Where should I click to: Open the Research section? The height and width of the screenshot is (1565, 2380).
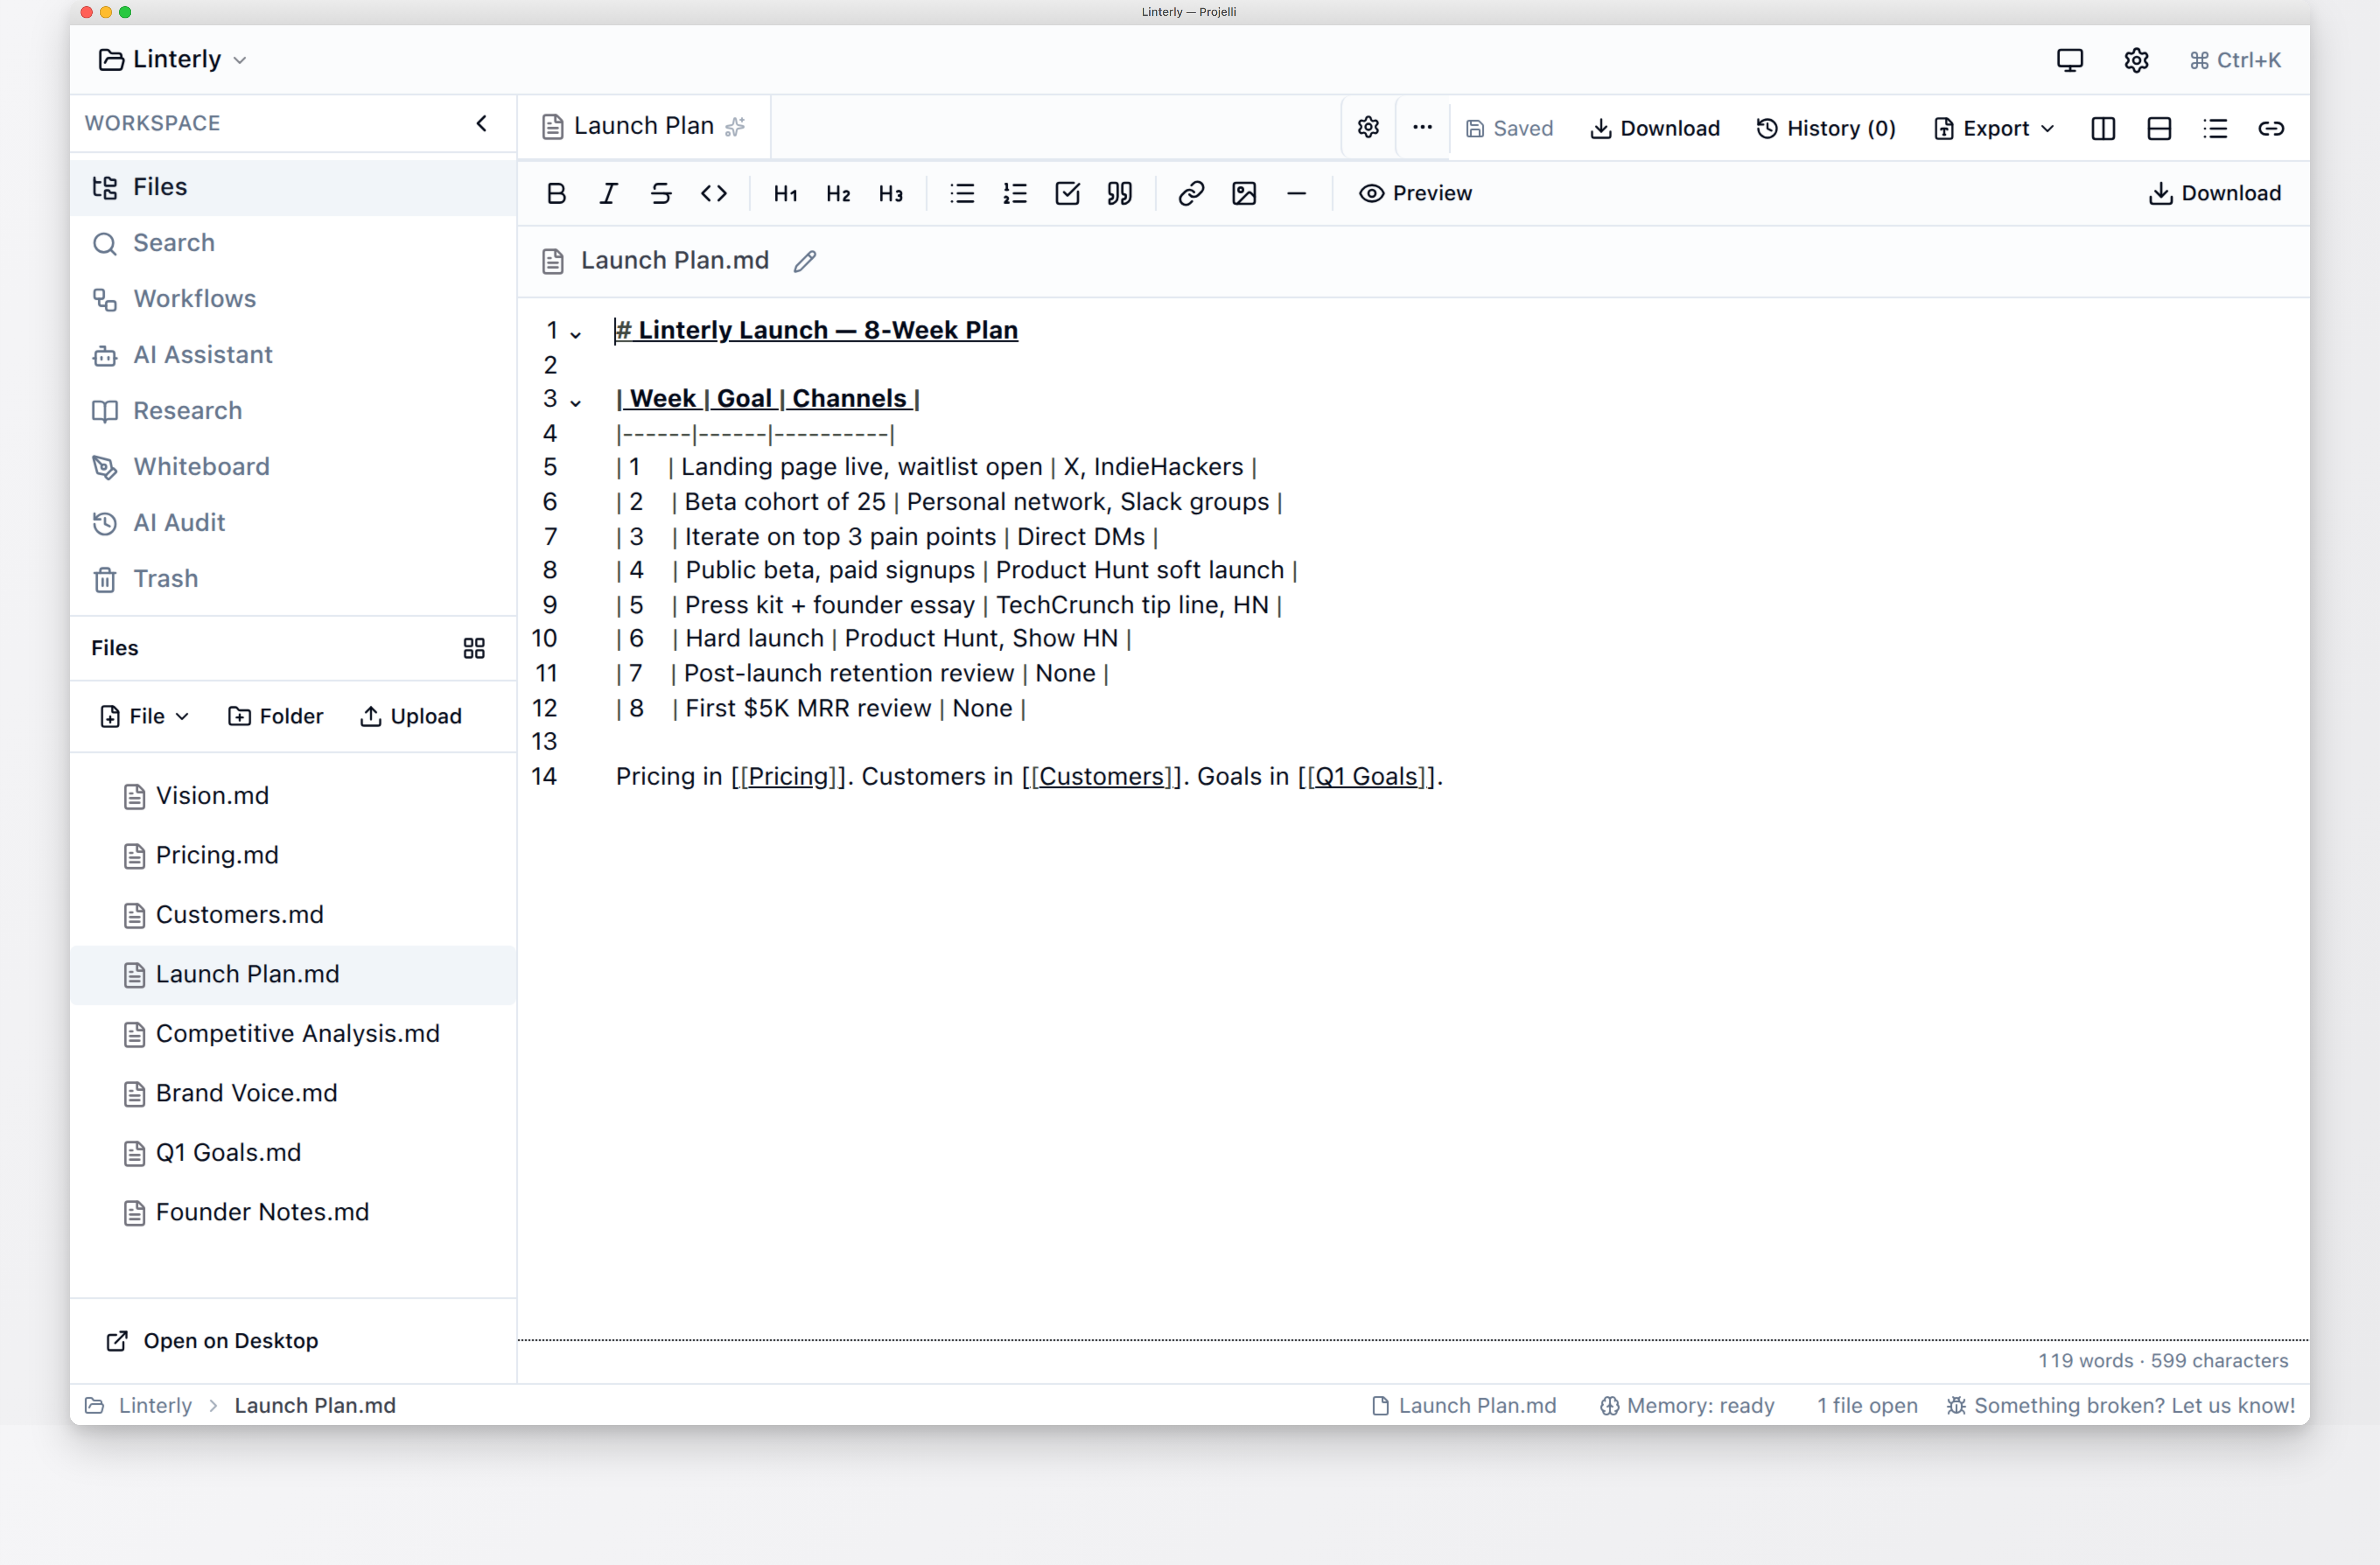tap(293, 411)
